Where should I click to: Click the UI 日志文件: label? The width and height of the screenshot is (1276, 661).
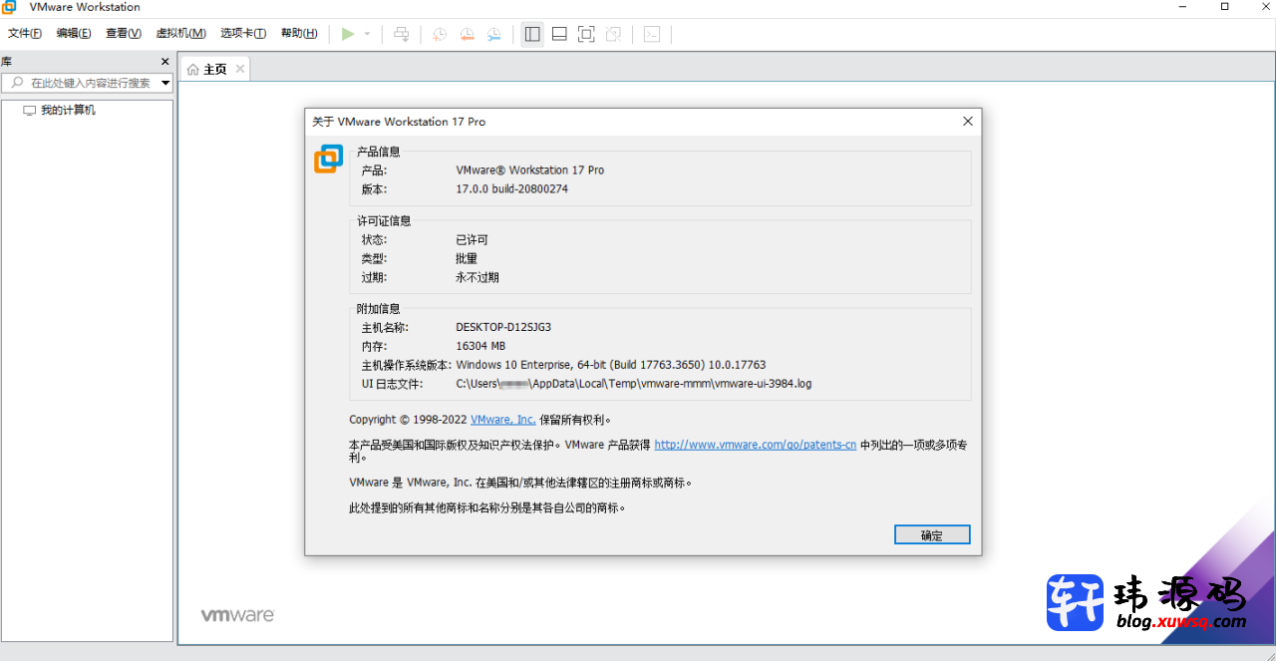pos(392,384)
